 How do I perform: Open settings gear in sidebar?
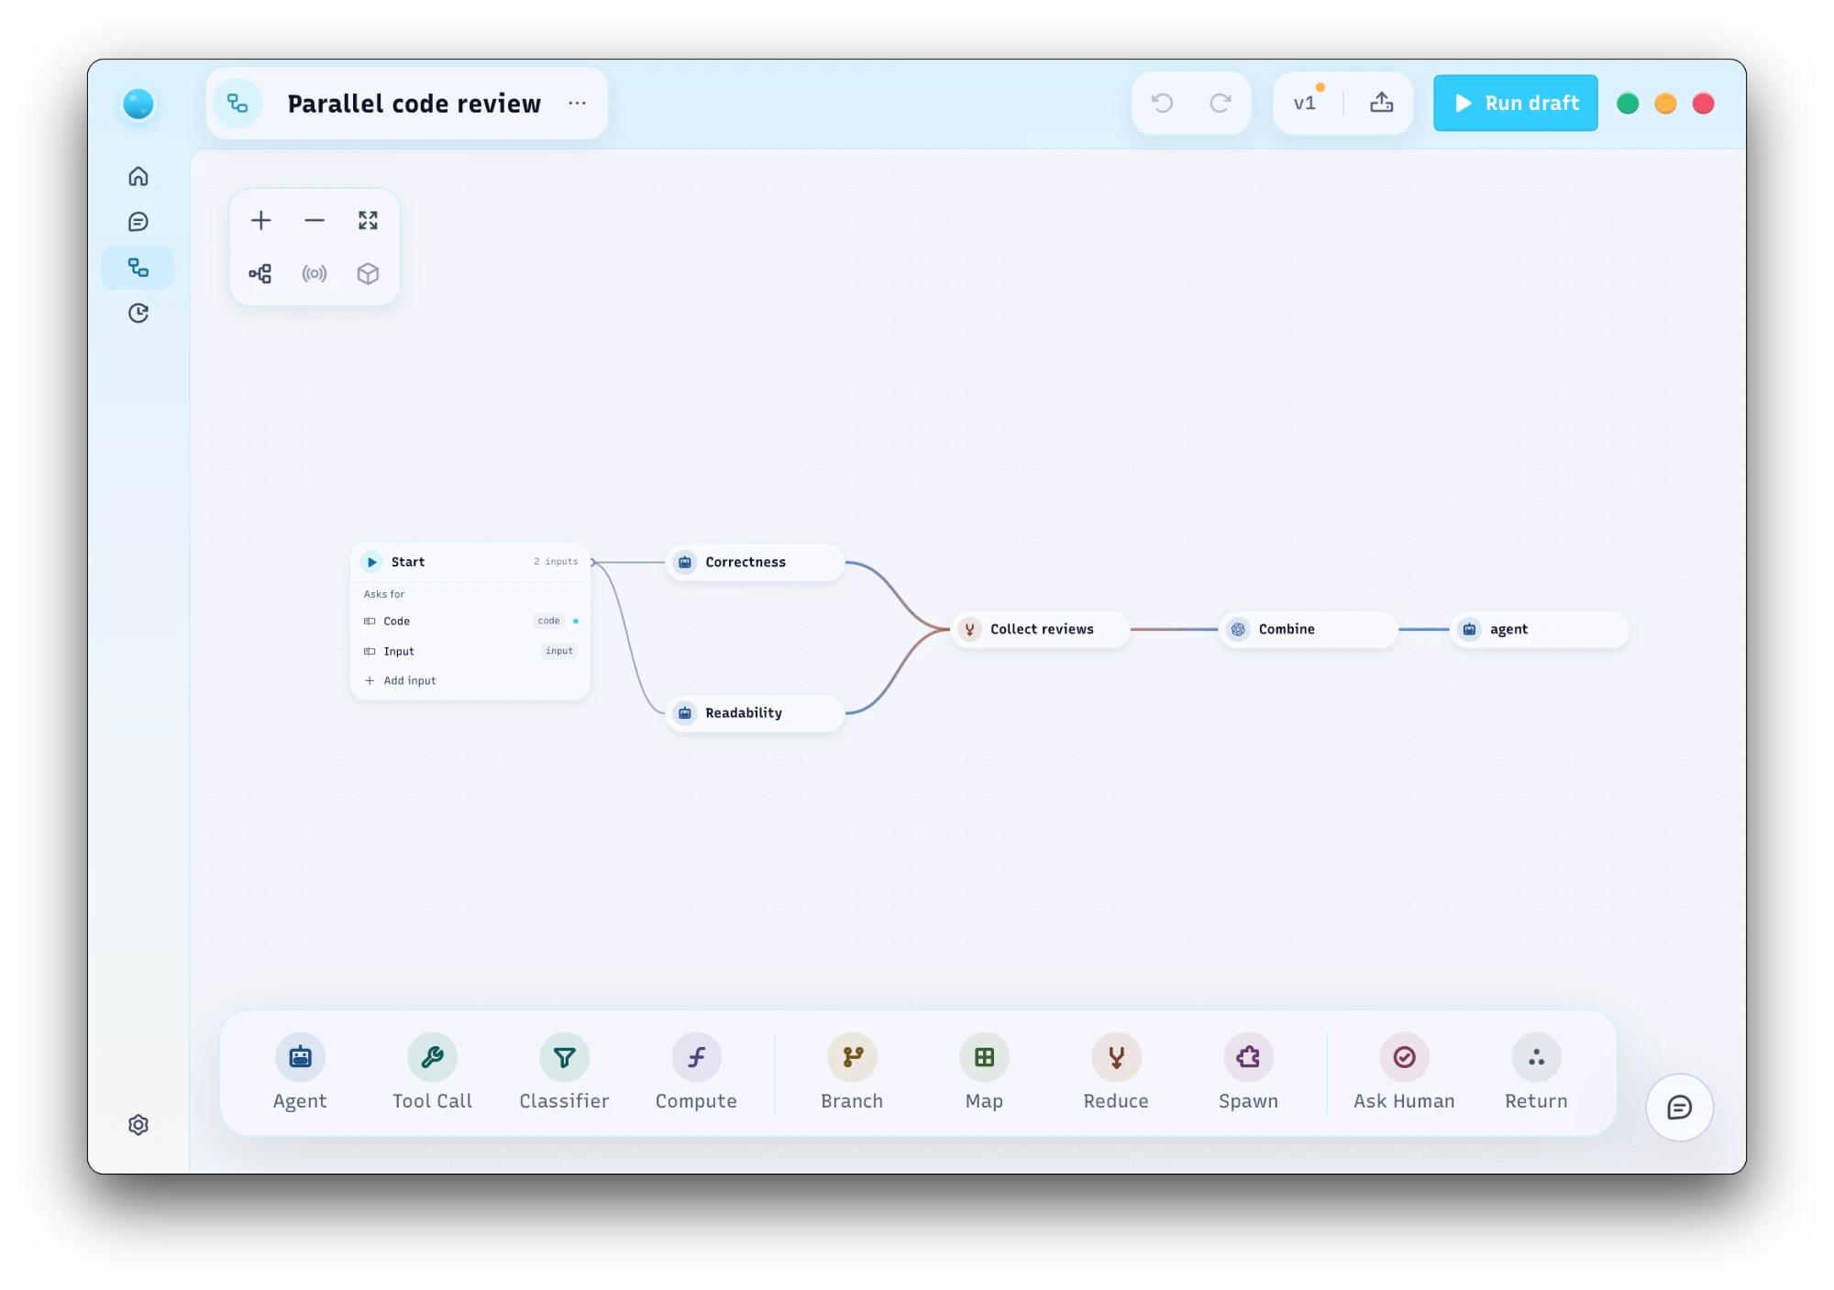(x=138, y=1125)
